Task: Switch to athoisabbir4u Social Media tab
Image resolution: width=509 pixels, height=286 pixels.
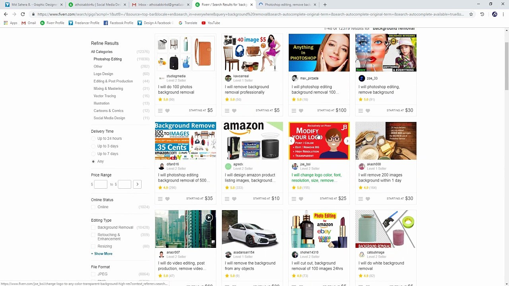Action: click(x=97, y=5)
